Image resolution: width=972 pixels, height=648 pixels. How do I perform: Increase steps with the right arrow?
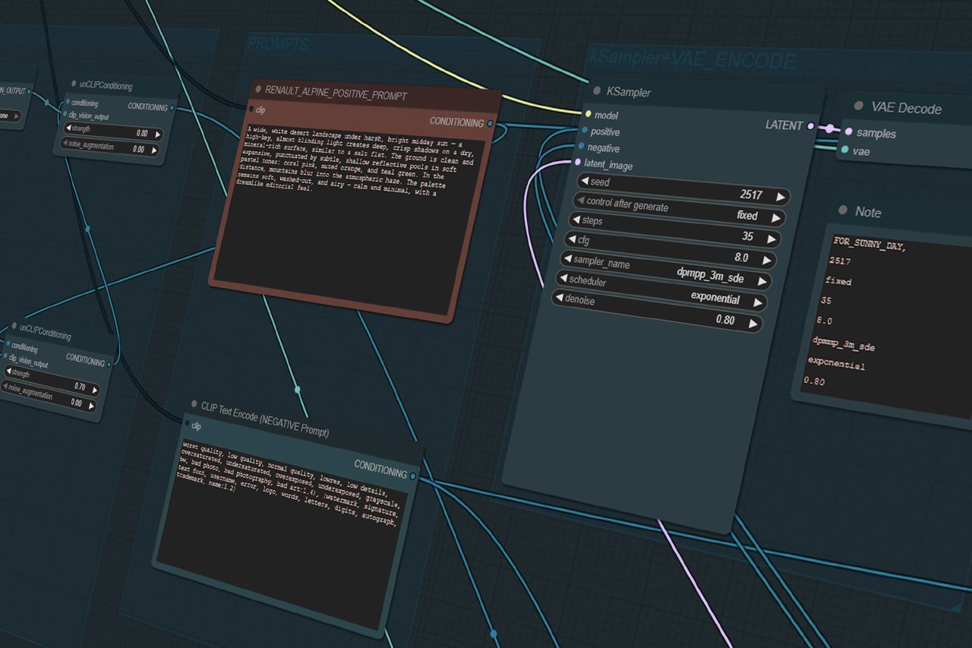(x=771, y=239)
